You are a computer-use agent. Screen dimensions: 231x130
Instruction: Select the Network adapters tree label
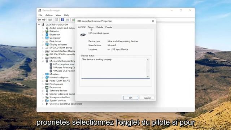coord(59,77)
